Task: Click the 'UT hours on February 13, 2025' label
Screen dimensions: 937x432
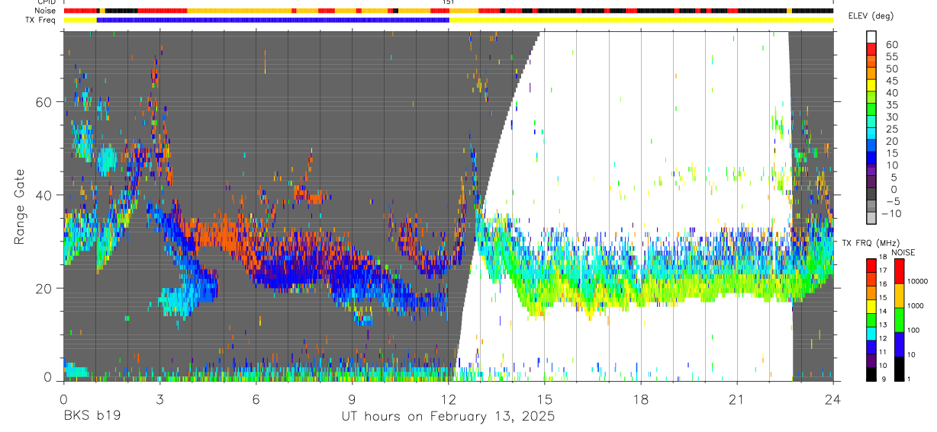Action: 448,417
